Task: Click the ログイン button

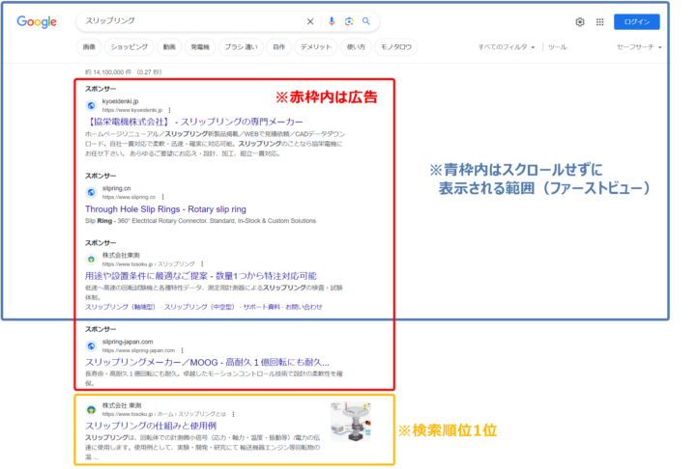Action: click(636, 22)
